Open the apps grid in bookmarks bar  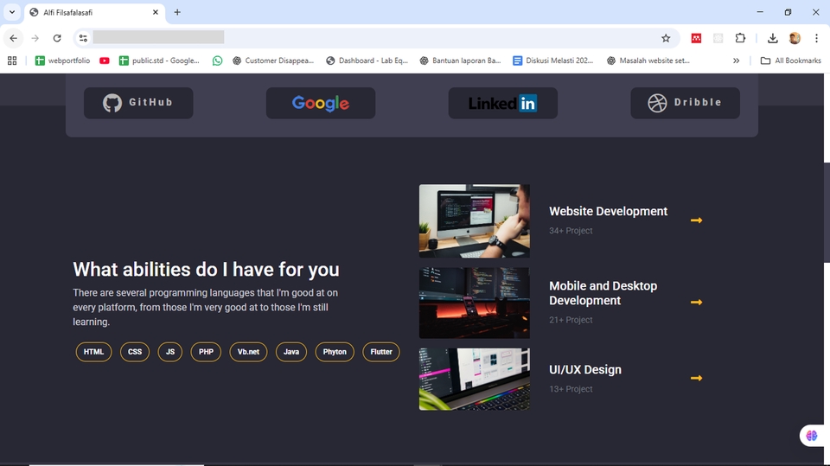click(12, 61)
